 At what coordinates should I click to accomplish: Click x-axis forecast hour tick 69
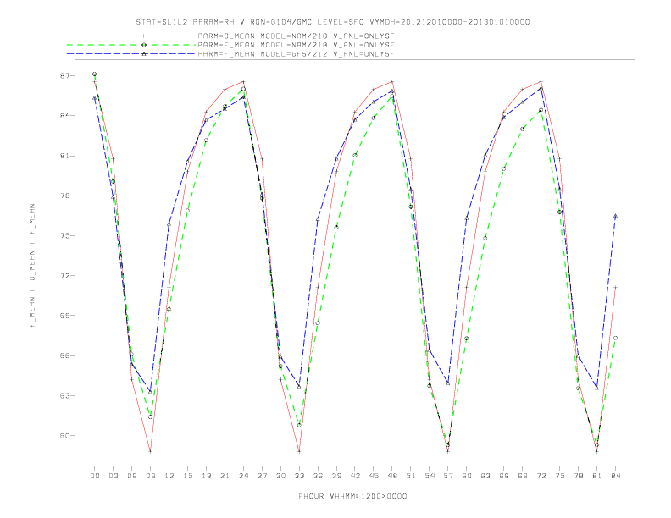pyautogui.click(x=523, y=476)
